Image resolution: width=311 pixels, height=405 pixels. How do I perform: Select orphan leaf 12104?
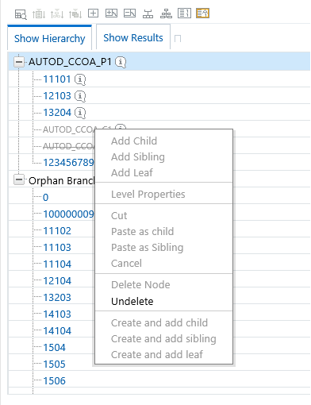[57, 281]
